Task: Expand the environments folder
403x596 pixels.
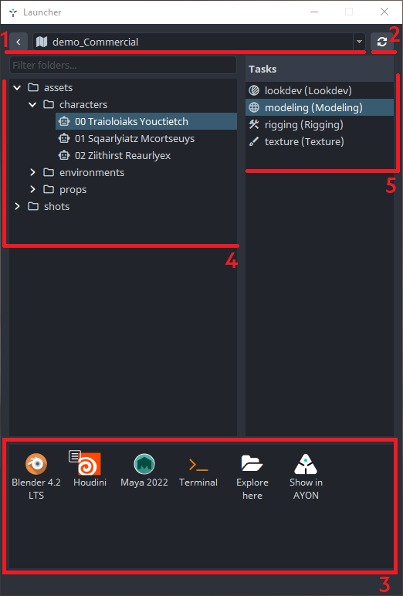Action: click(x=32, y=173)
